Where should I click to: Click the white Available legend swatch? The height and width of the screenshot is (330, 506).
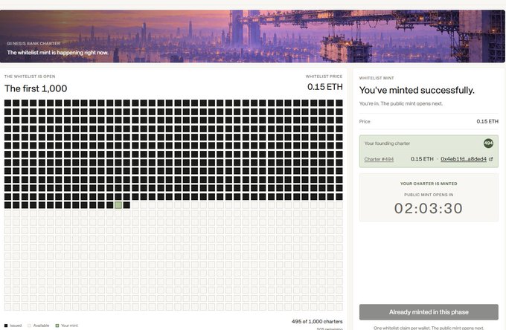pyautogui.click(x=29, y=326)
